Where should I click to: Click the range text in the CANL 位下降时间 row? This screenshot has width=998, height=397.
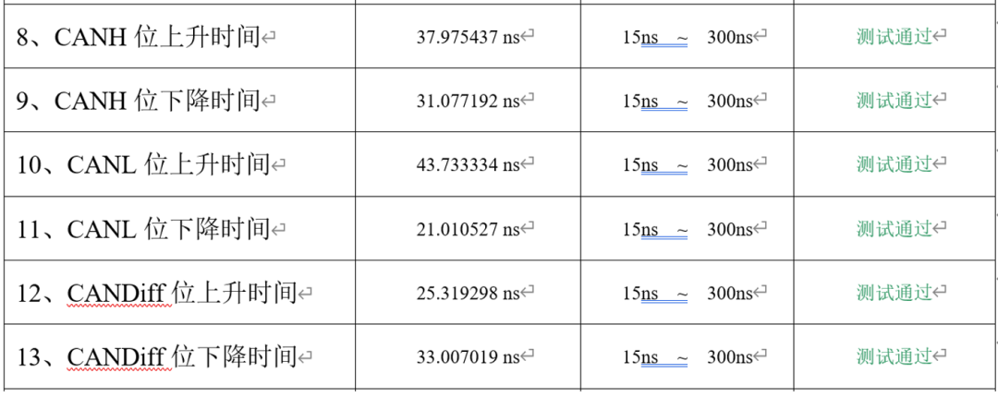click(688, 229)
